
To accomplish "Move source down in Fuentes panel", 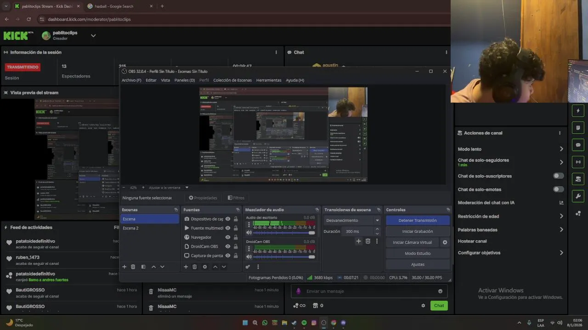I will click(224, 267).
